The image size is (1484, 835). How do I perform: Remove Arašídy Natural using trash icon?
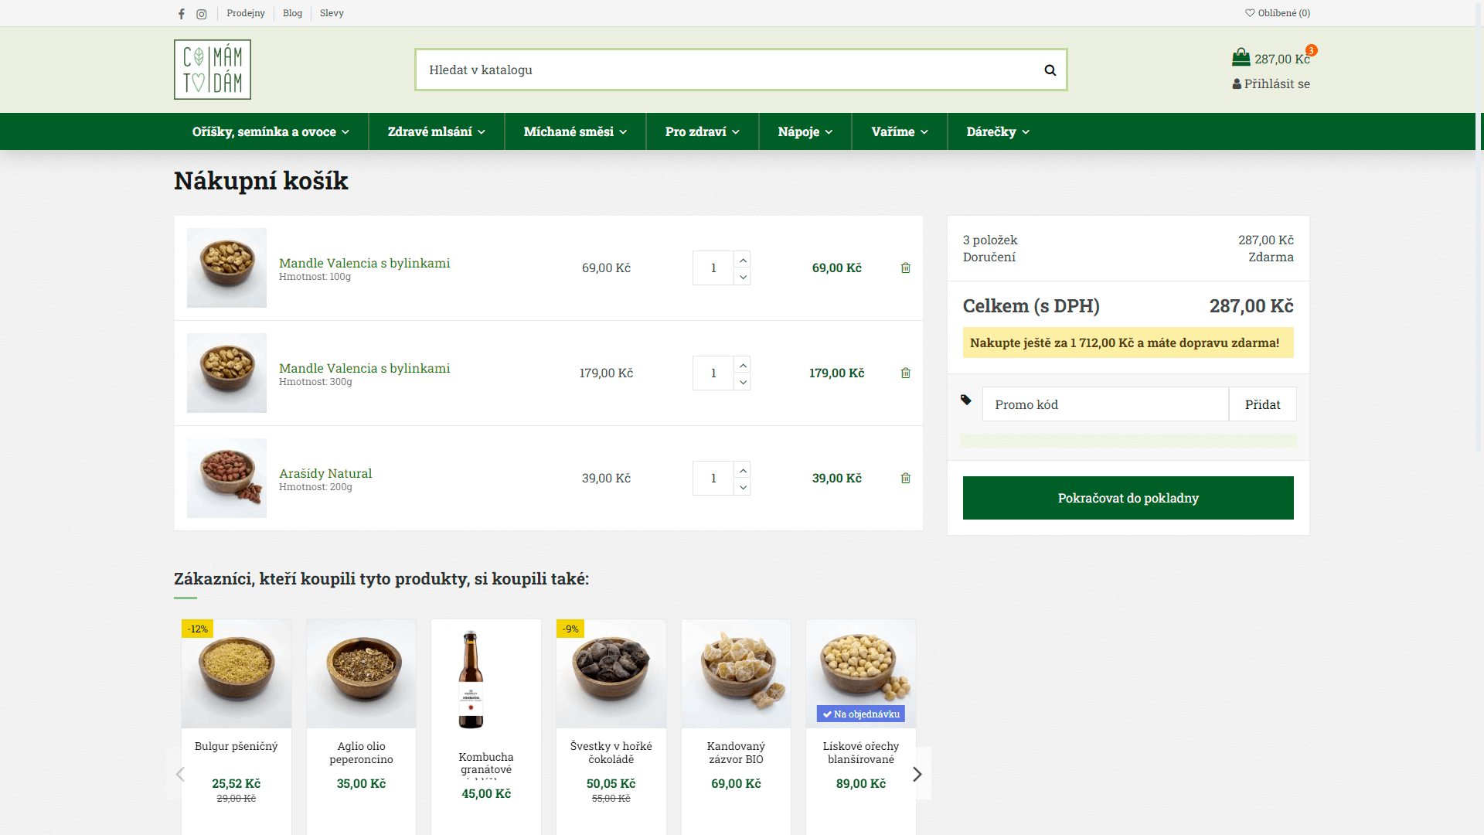pos(906,479)
